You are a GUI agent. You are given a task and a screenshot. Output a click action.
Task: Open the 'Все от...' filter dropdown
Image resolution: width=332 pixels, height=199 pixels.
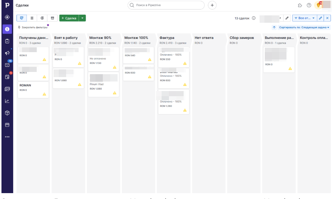click(304, 18)
